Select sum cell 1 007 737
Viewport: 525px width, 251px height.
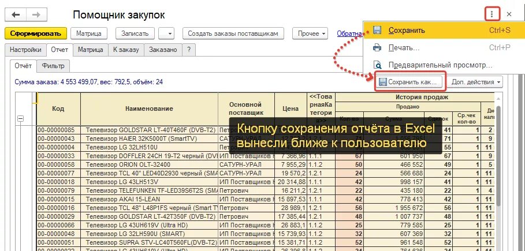(x=394, y=216)
